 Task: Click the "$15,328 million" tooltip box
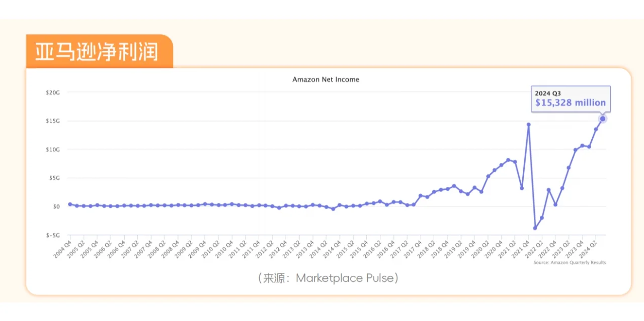click(x=571, y=98)
